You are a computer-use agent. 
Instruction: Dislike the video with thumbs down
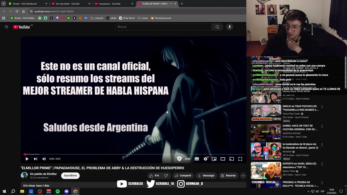click(166, 175)
